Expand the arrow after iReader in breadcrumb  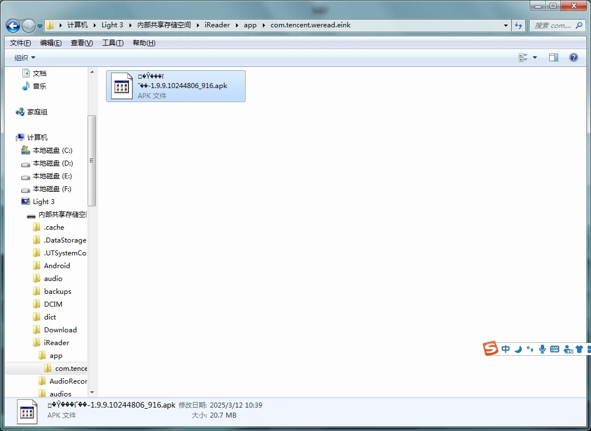[x=237, y=25]
